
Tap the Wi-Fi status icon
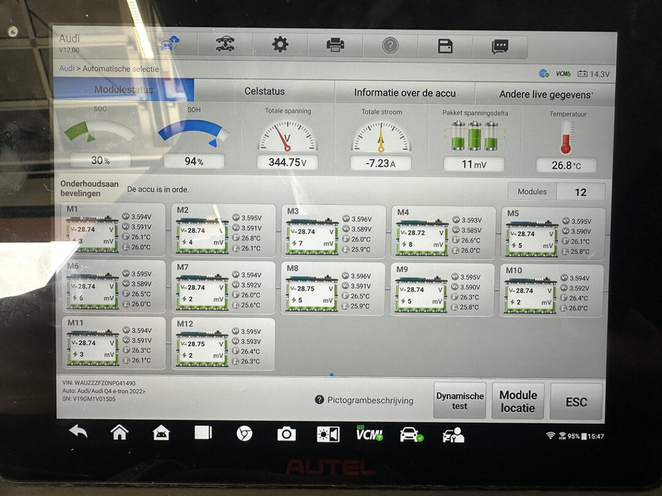[550, 435]
